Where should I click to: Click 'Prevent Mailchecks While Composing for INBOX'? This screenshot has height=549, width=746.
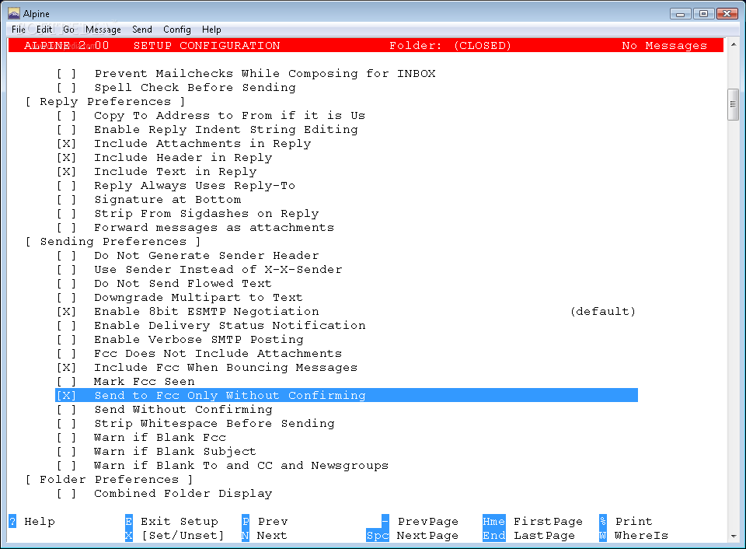click(265, 74)
